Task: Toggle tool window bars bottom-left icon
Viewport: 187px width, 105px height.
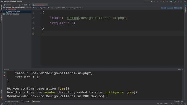Action: click(x=1, y=104)
